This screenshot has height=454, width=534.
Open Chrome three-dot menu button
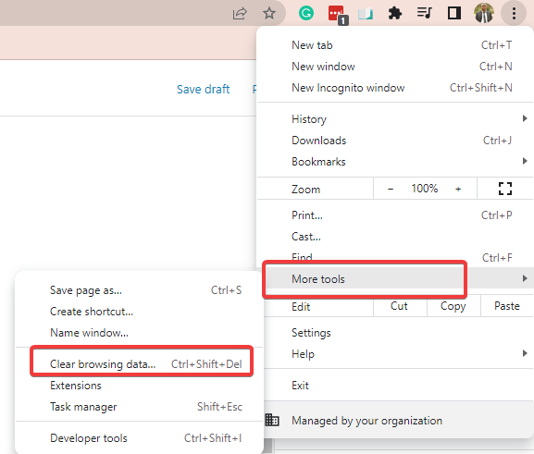(514, 14)
